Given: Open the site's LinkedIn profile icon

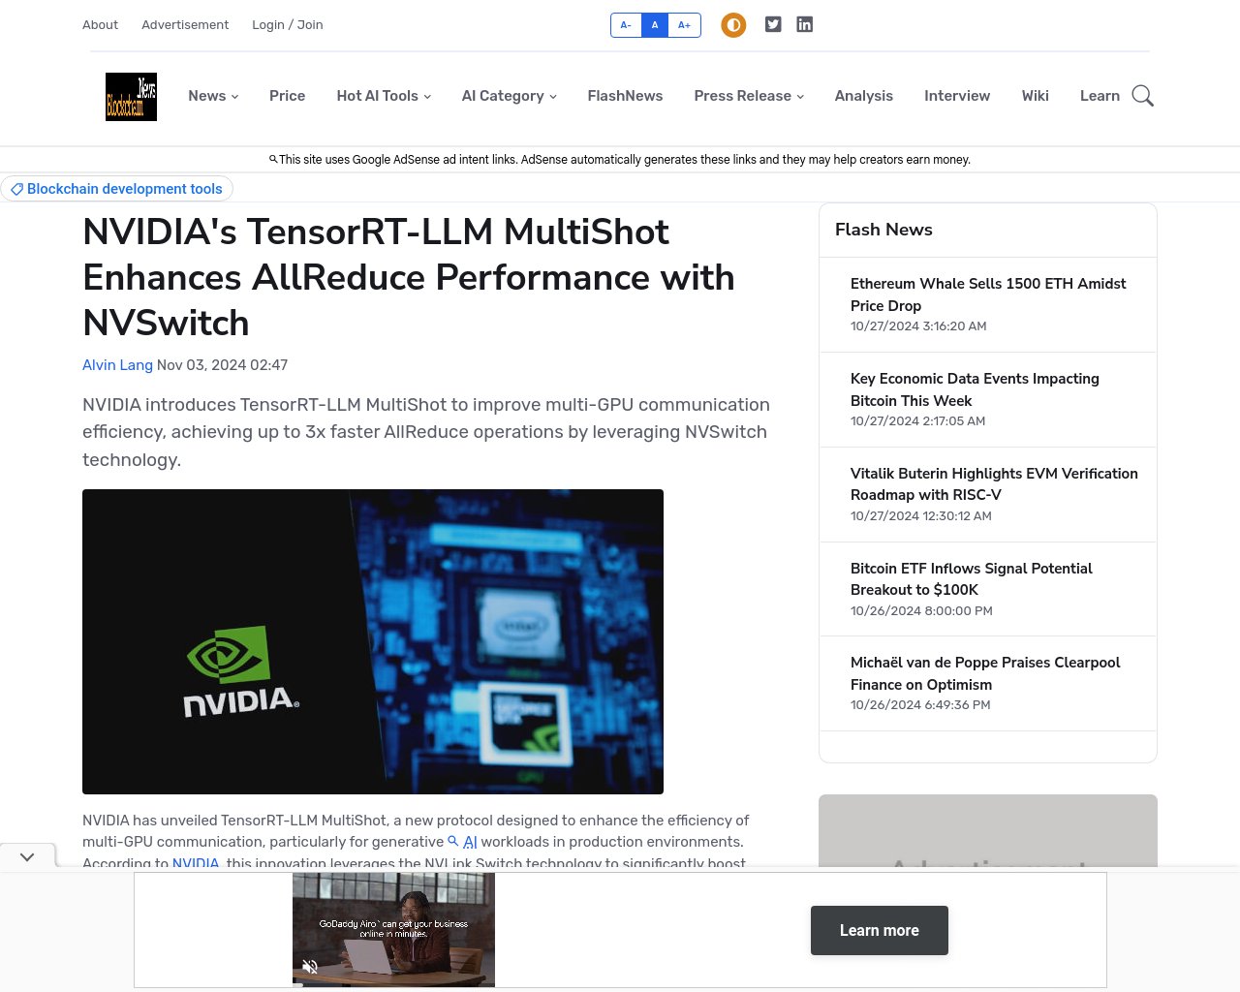Looking at the screenshot, I should (x=804, y=24).
